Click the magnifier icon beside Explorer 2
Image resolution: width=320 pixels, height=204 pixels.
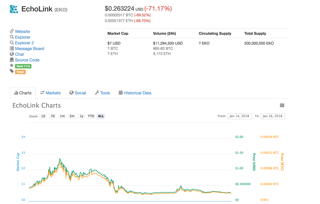(x=12, y=43)
